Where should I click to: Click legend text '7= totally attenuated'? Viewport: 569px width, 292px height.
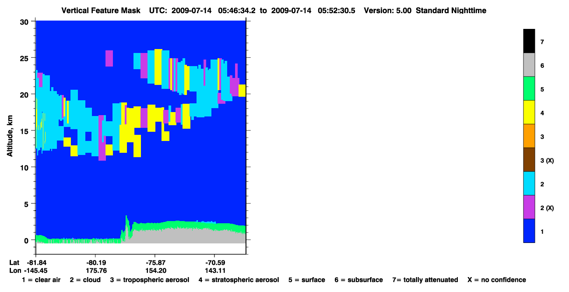(425, 280)
